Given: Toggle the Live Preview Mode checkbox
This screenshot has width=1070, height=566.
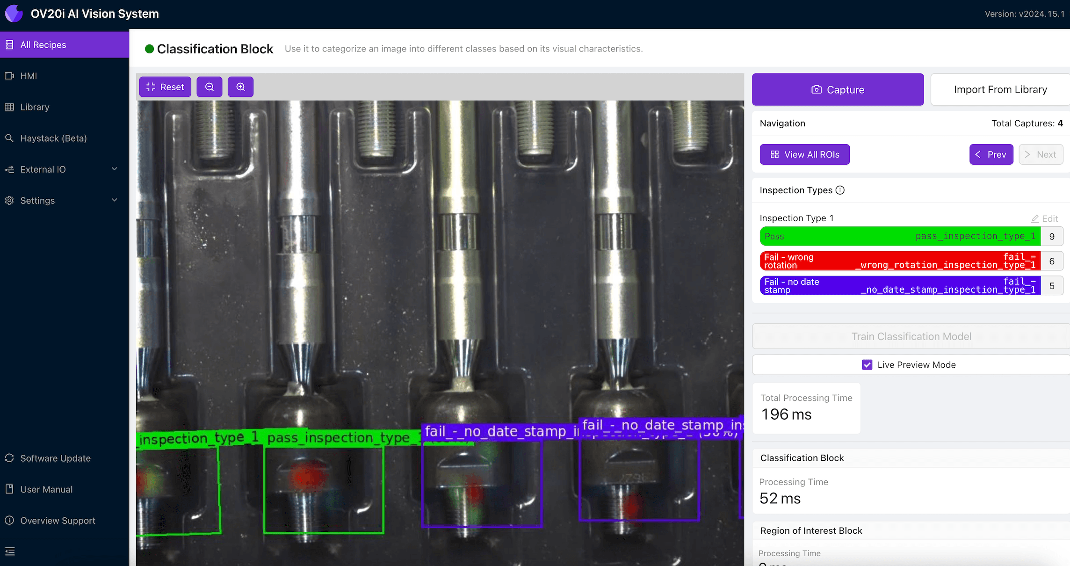Looking at the screenshot, I should click(868, 364).
